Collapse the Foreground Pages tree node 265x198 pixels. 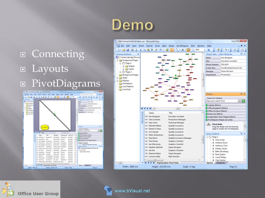(x=117, y=60)
